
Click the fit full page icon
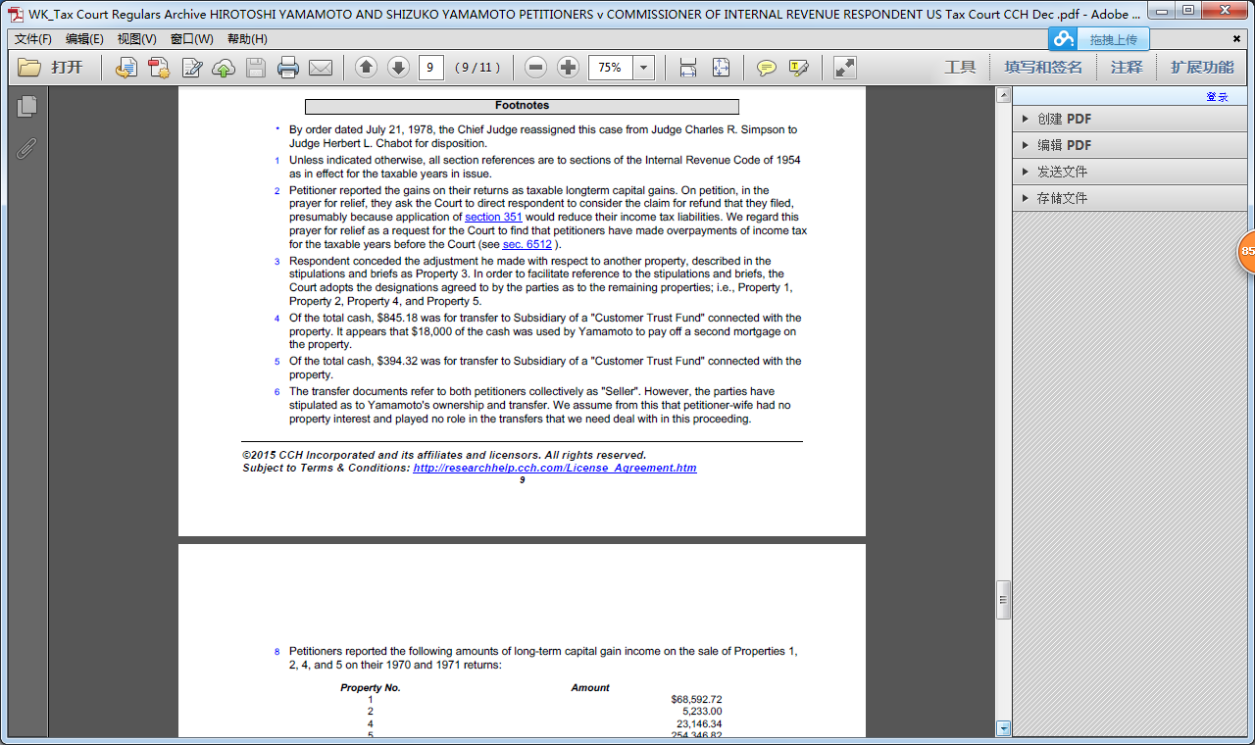721,68
